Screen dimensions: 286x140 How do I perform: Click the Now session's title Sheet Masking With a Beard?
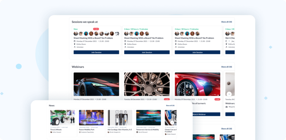[x=93, y=38]
